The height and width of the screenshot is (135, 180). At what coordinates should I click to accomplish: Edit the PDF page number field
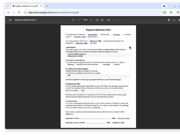(70, 20)
